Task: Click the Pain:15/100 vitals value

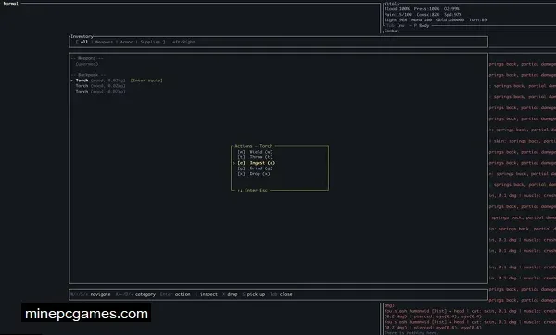Action: (x=398, y=15)
